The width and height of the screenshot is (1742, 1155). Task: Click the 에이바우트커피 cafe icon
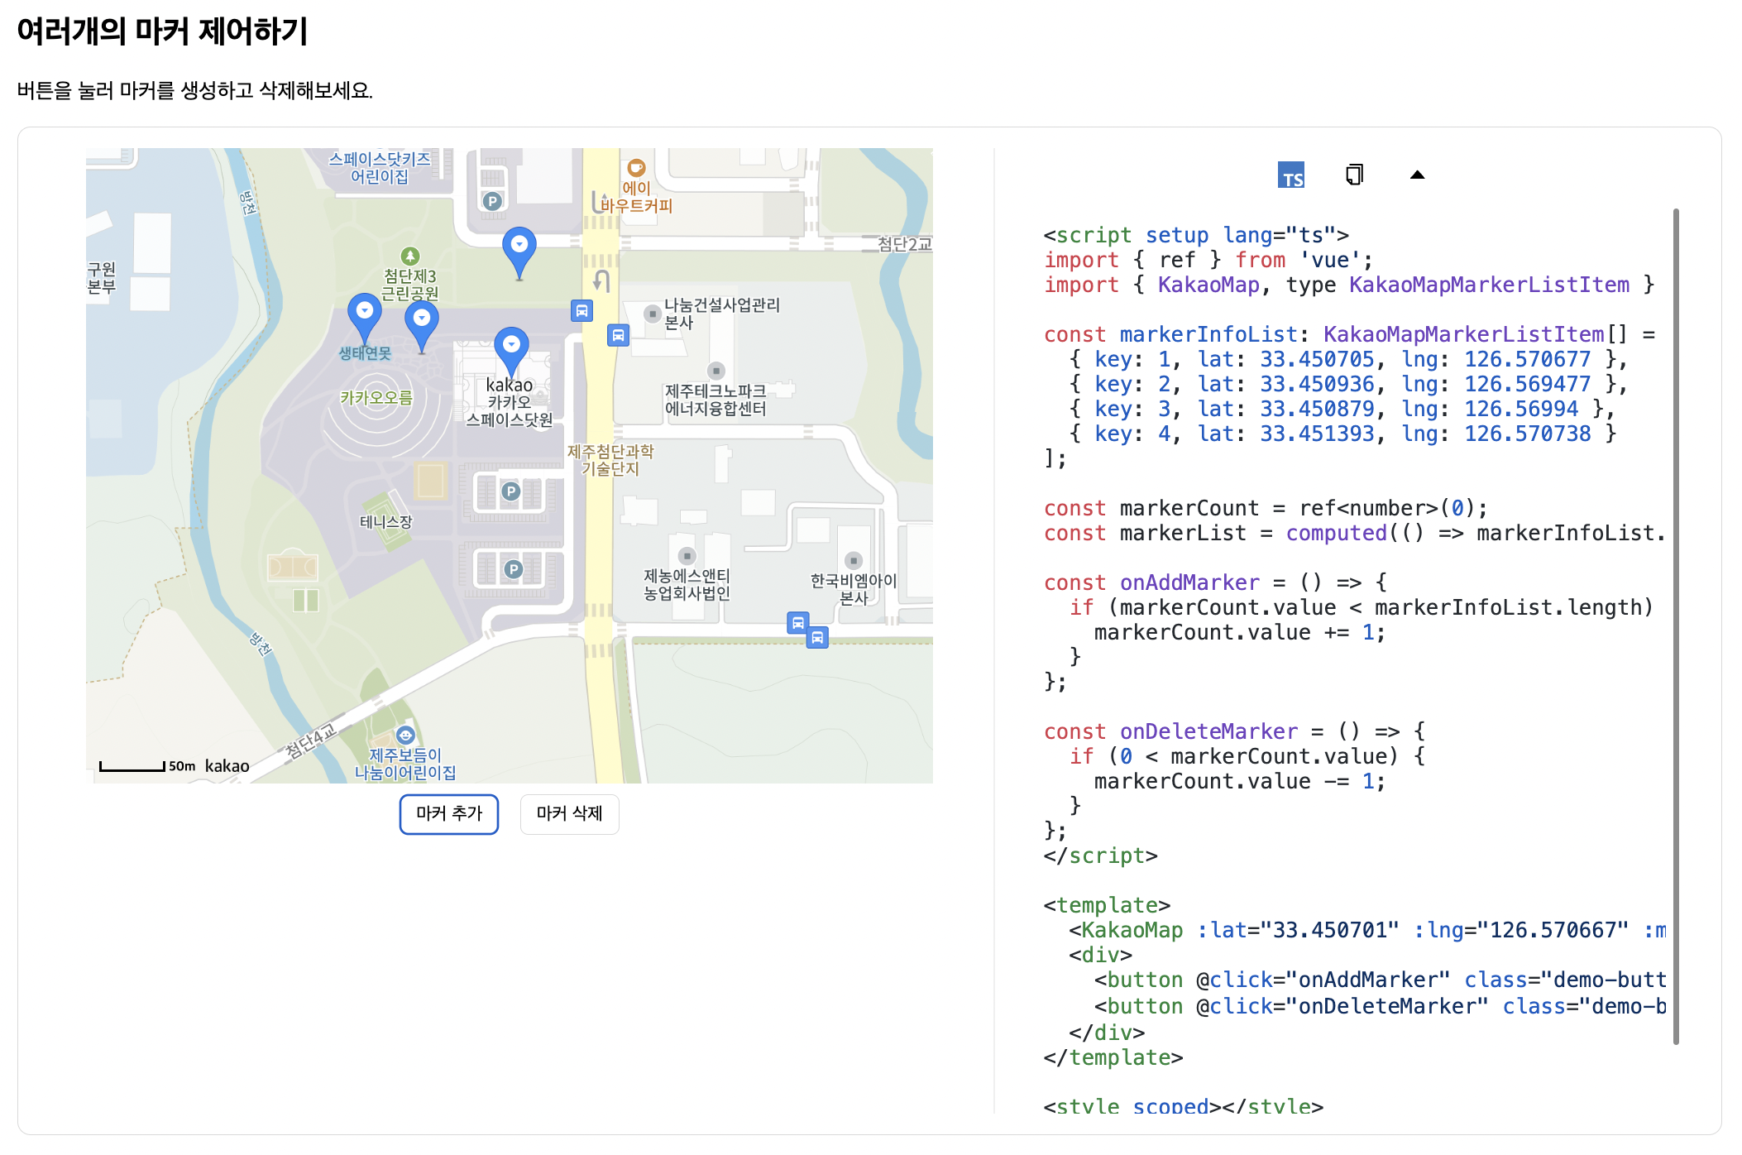636,168
